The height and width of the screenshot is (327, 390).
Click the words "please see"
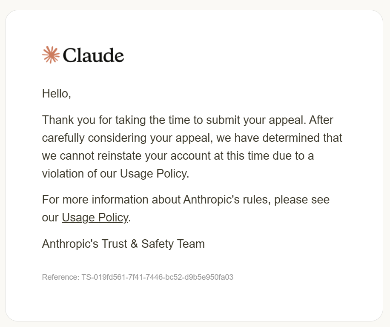(x=302, y=199)
